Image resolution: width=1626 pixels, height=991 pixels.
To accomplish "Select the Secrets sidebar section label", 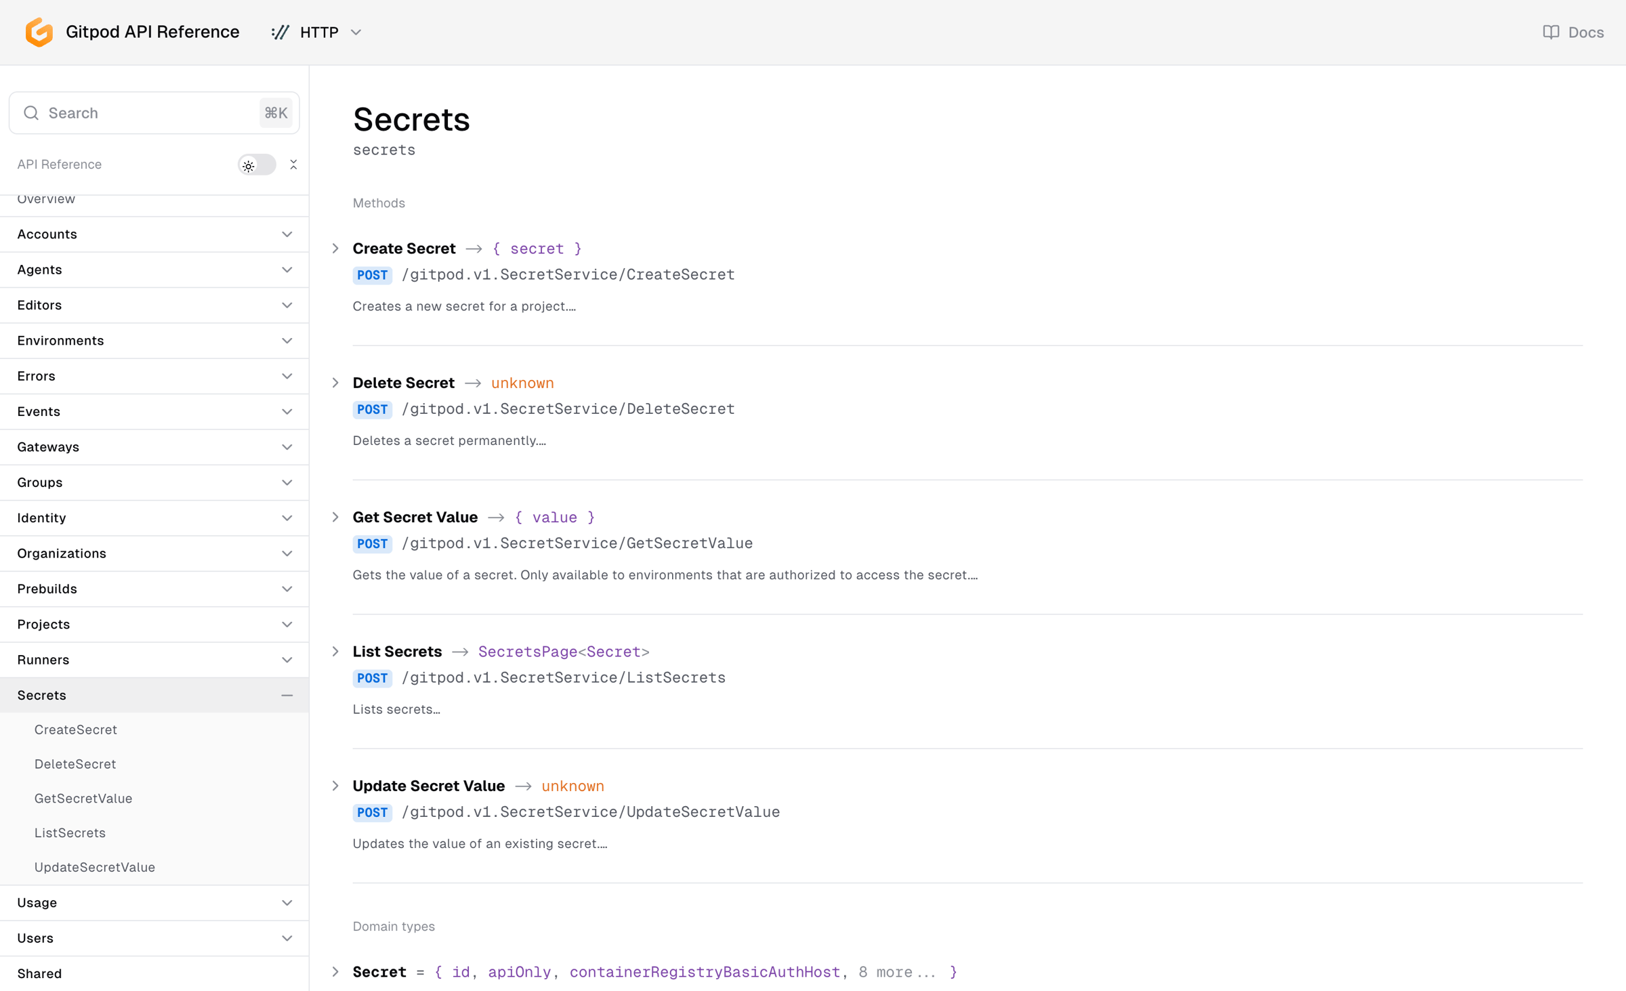I will tap(42, 695).
